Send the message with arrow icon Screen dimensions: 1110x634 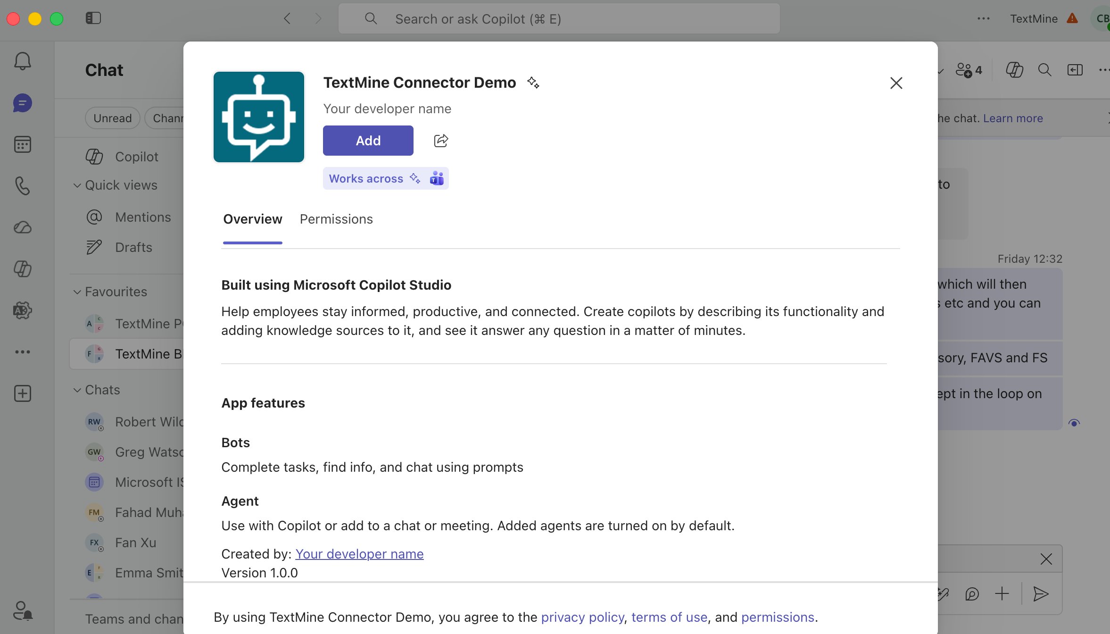point(1040,593)
